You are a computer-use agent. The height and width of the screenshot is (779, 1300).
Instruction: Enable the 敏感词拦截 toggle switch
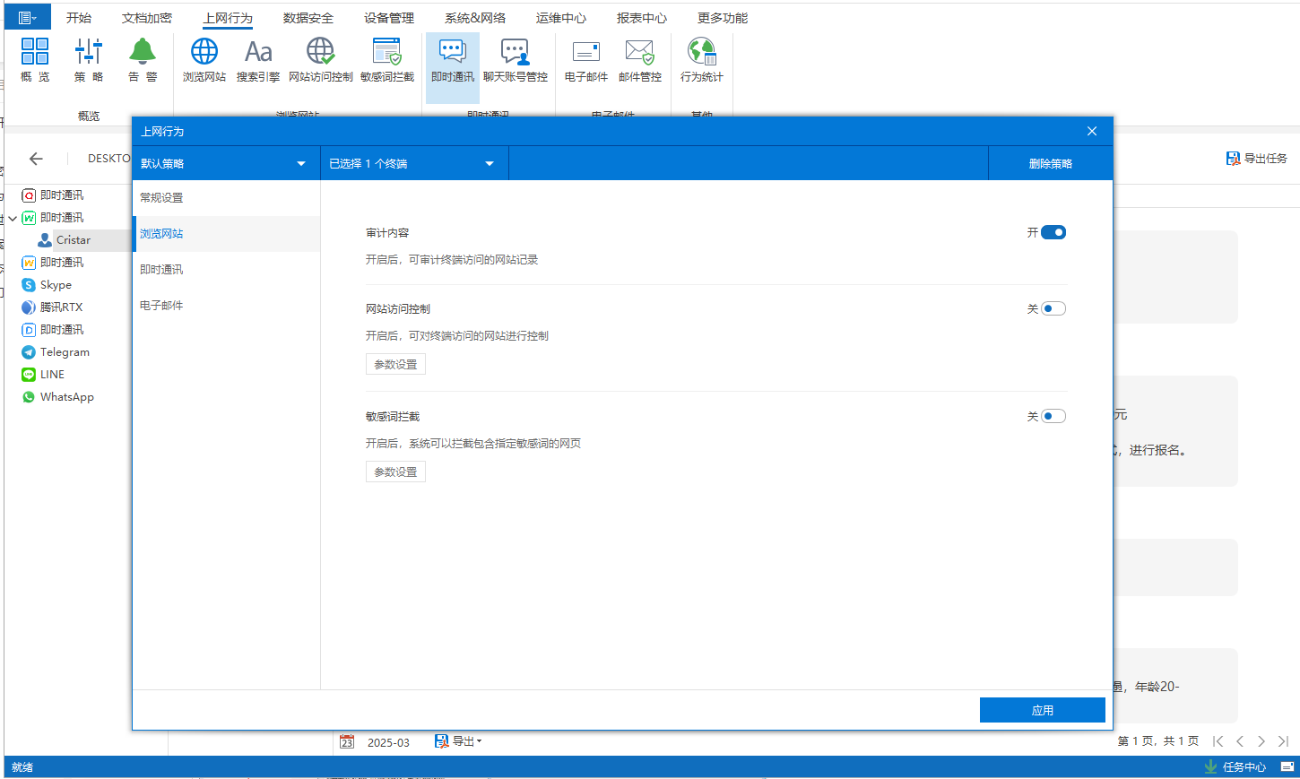pyautogui.click(x=1053, y=416)
